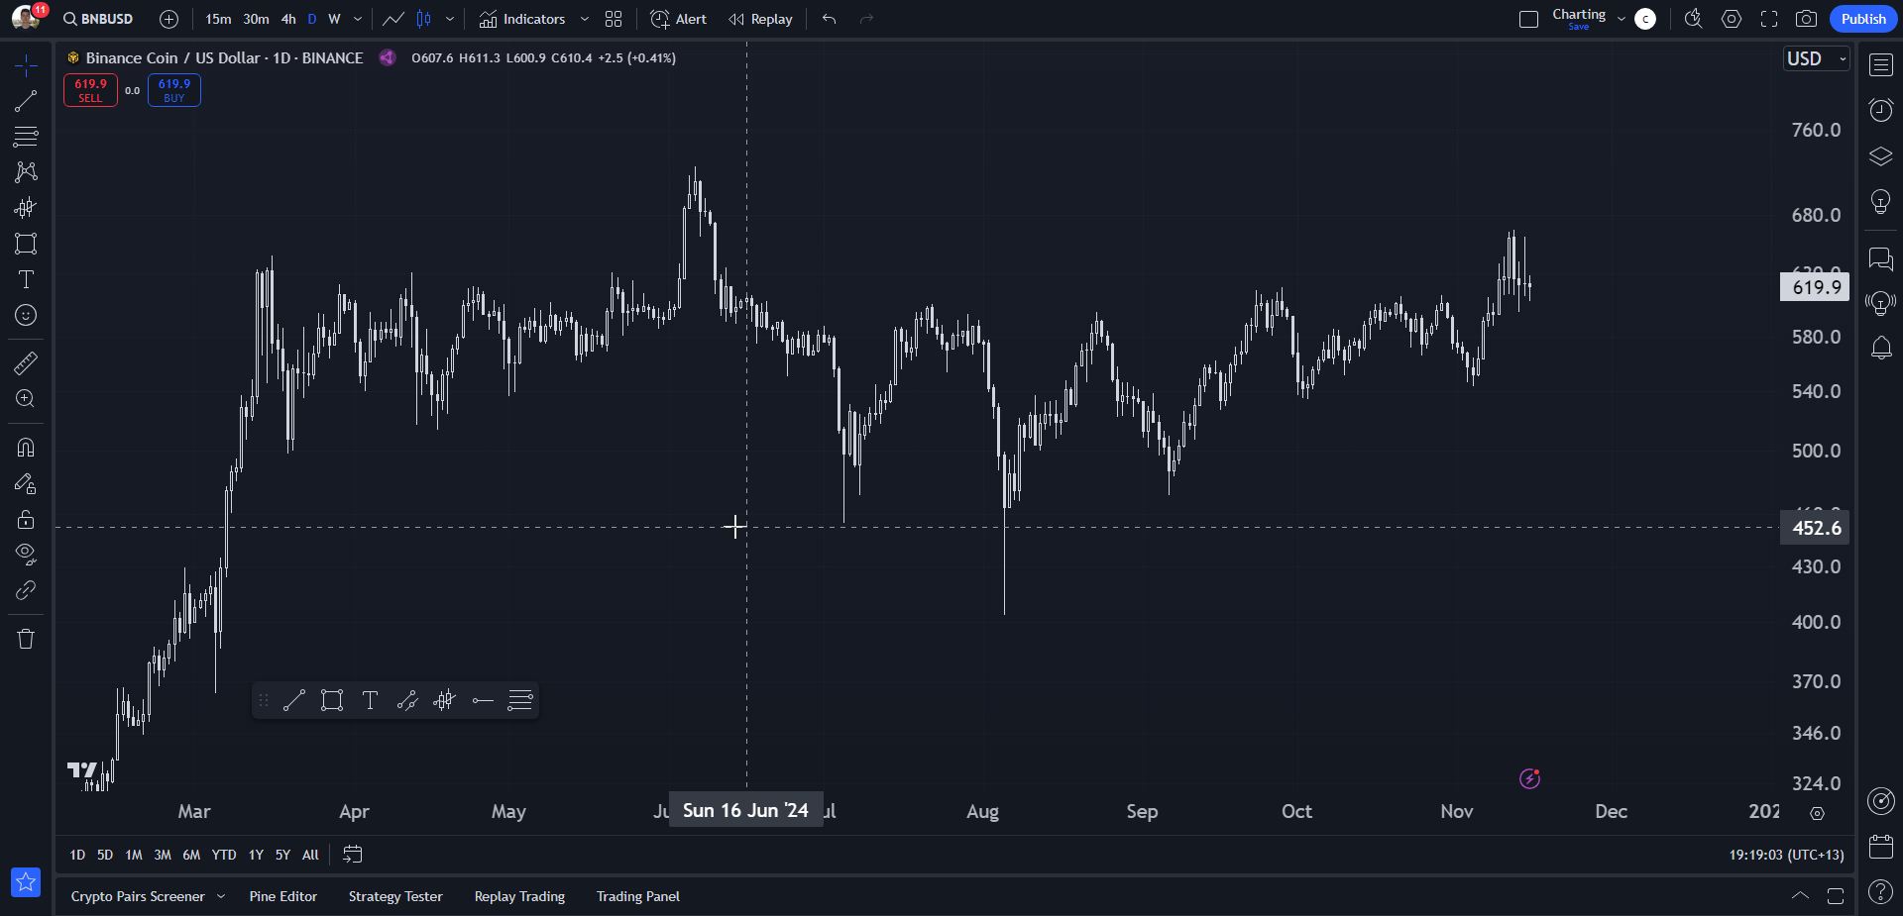Open the Strategy Tester tab
This screenshot has height=916, width=1903.
[395, 896]
